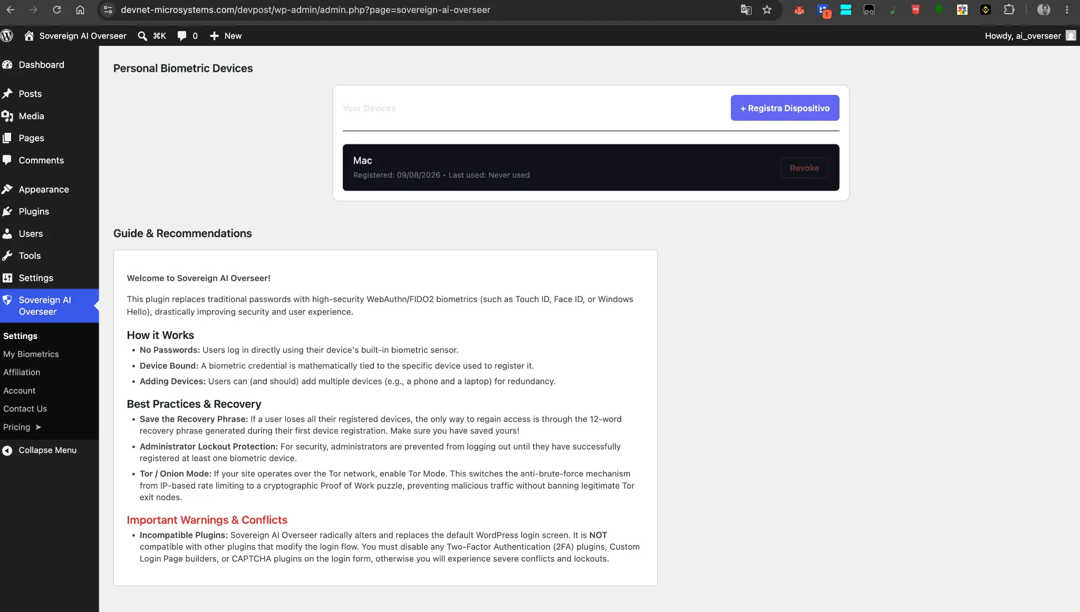
Task: Open the Settings sliders menu in sidebar
Action: [49, 278]
